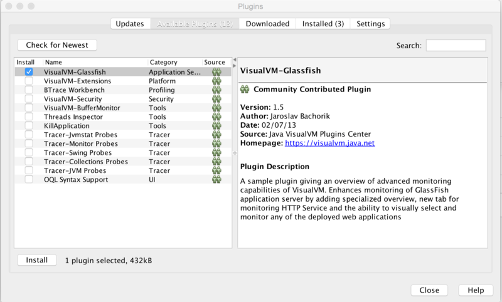This screenshot has width=502, height=302.
Task: Select the BTrace Workbench plugin name
Action: point(74,90)
